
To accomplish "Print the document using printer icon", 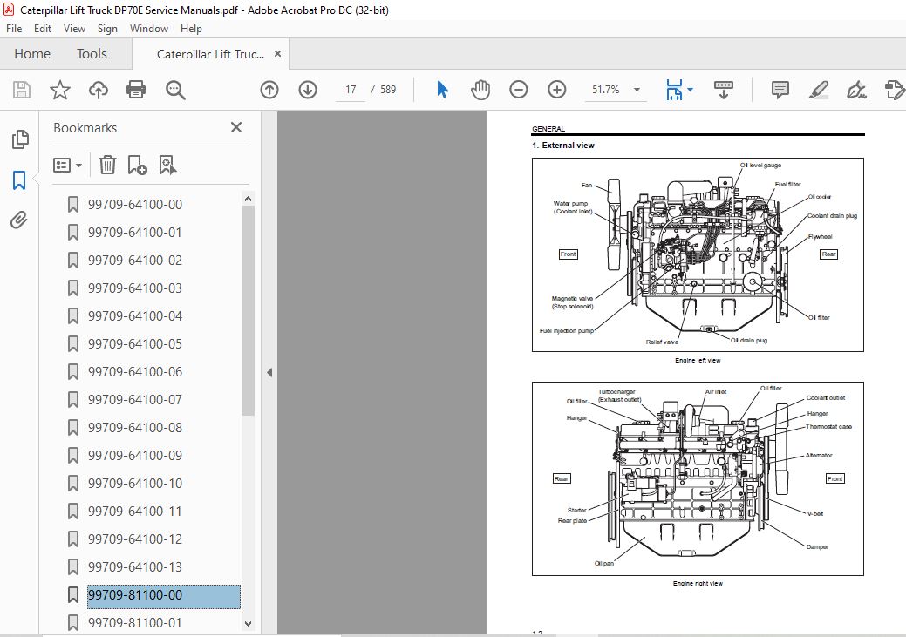I will pos(136,90).
